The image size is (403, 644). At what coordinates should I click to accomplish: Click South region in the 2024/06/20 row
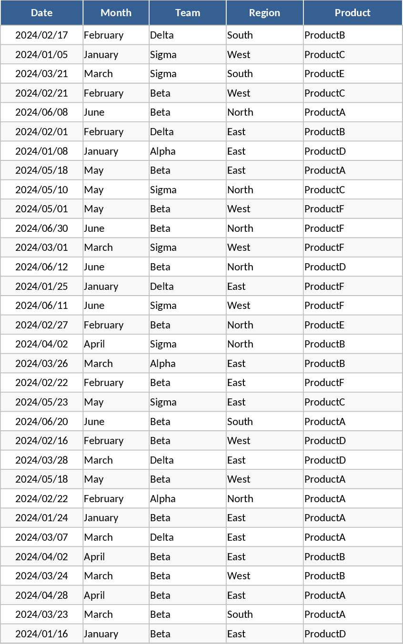coord(240,422)
